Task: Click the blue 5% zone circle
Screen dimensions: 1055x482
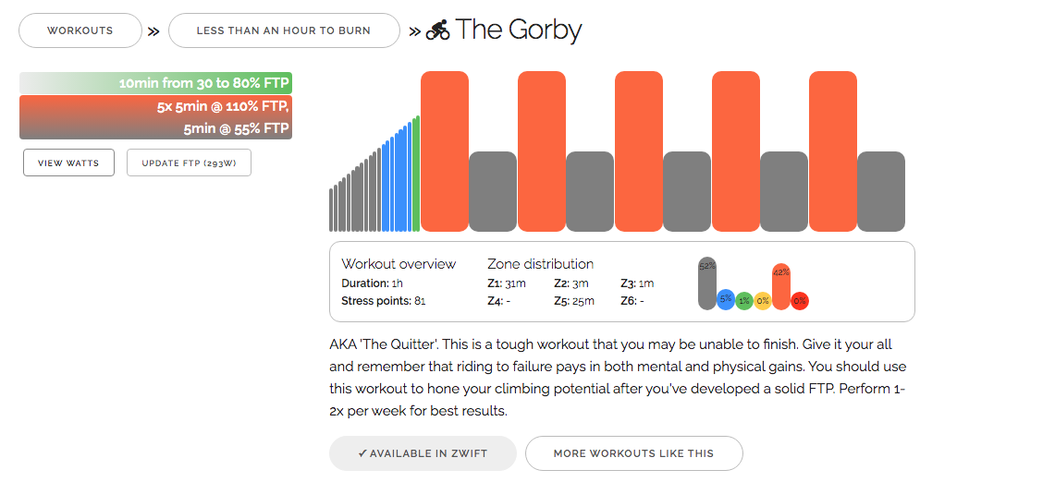Action: pos(726,299)
